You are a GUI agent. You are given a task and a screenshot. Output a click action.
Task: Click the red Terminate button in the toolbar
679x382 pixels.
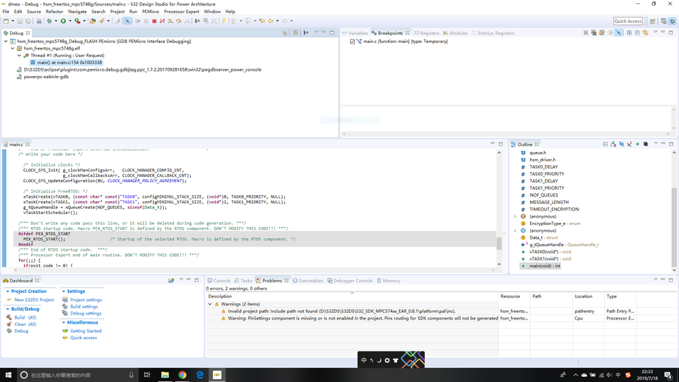click(x=154, y=21)
